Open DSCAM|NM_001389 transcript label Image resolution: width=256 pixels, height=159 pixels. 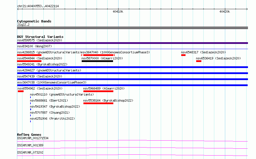point(30,145)
